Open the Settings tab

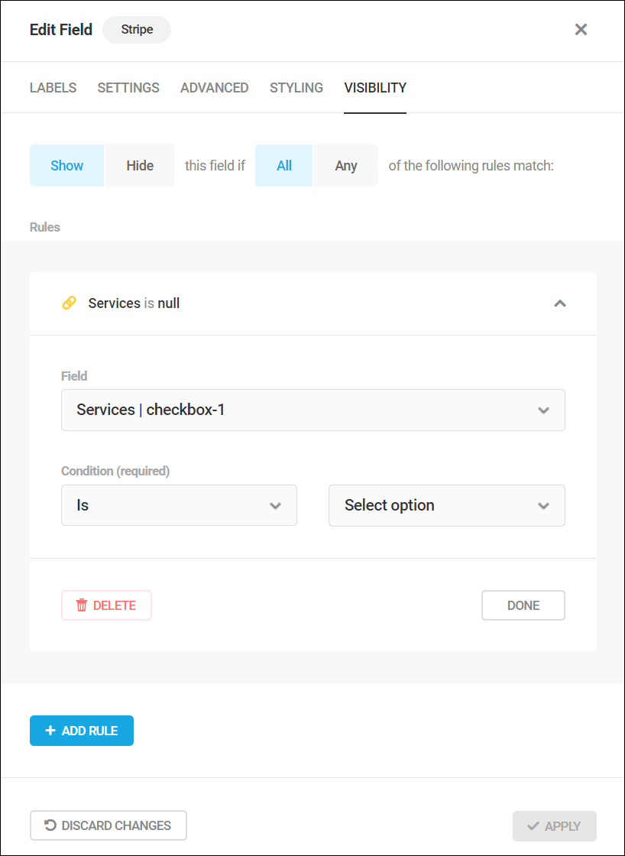coord(128,88)
